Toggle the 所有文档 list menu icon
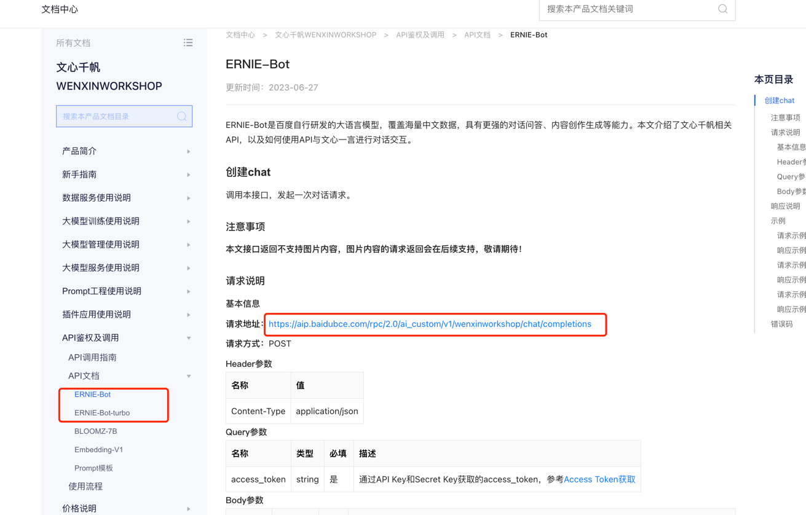Screen dimensions: 806x515 click(x=188, y=42)
